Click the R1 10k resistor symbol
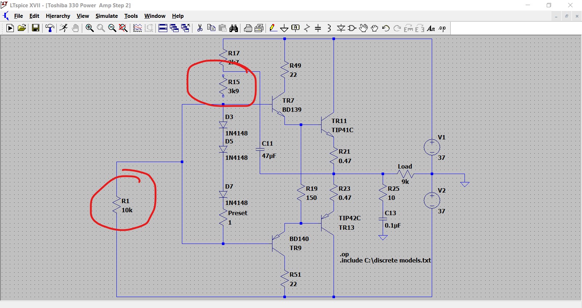The width and height of the screenshot is (582, 308). pyautogui.click(x=117, y=206)
